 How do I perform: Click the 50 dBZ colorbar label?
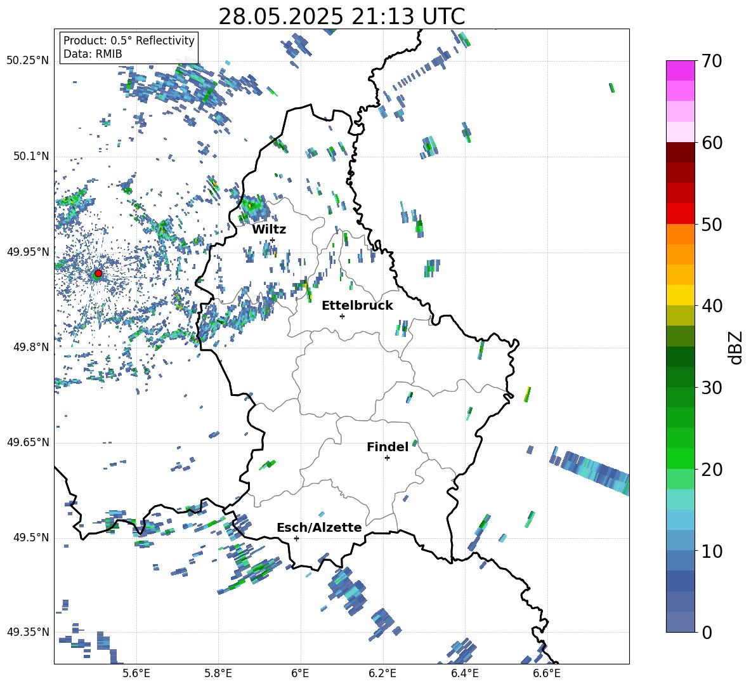[711, 224]
